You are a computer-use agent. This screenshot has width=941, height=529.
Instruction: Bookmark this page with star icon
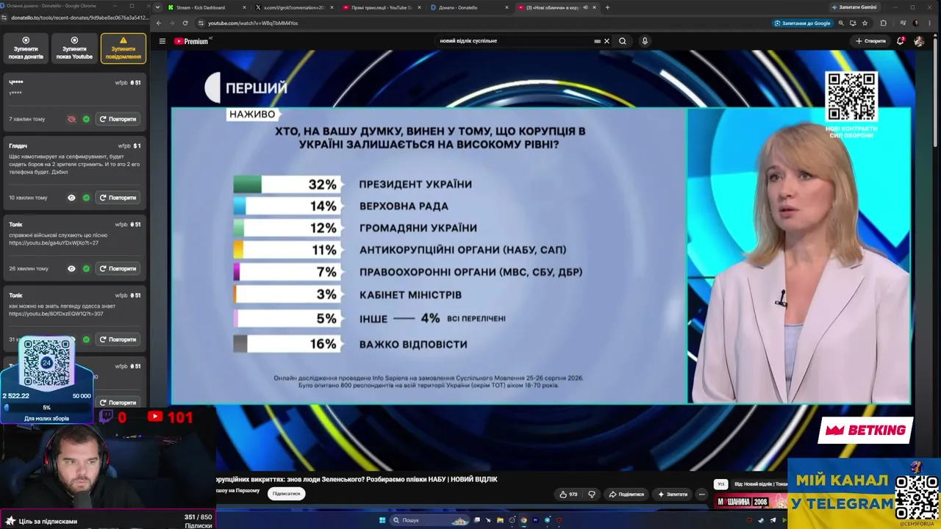865,23
